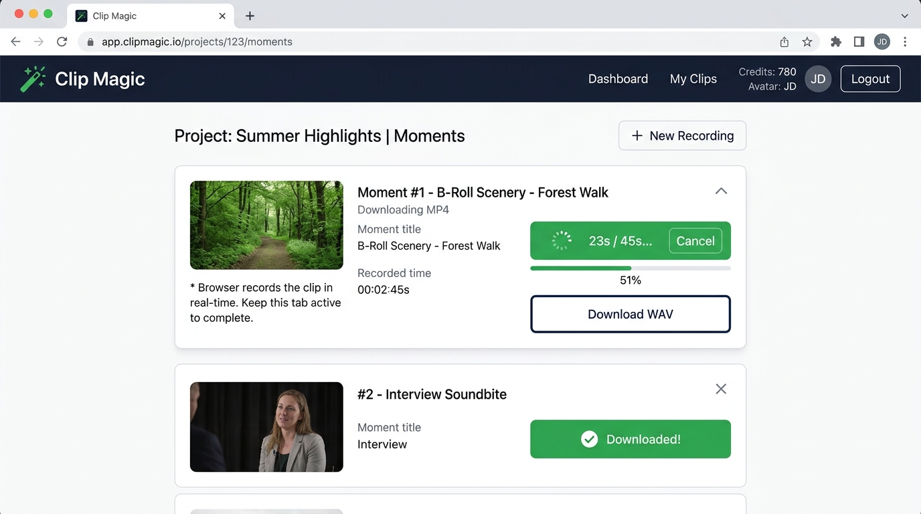Go to My Clips
The image size is (921, 514).
[x=693, y=79]
